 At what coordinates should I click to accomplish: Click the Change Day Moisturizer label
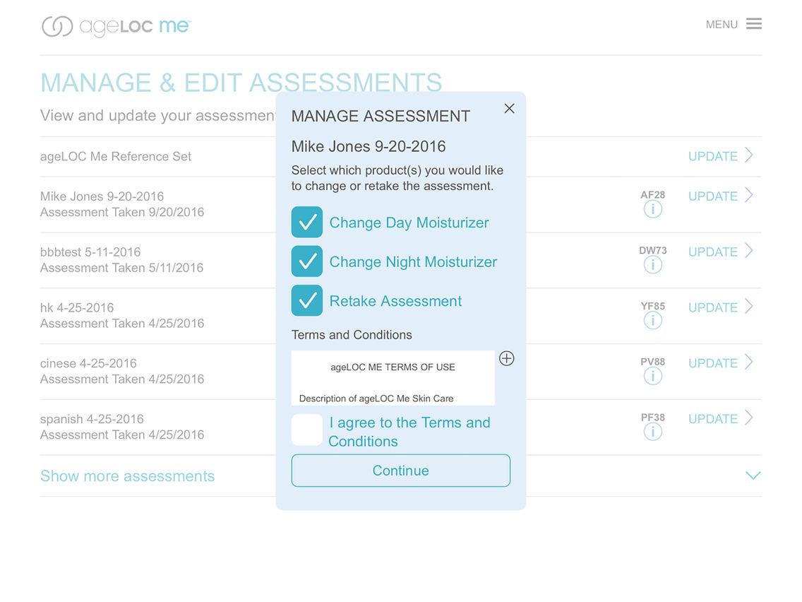click(409, 223)
